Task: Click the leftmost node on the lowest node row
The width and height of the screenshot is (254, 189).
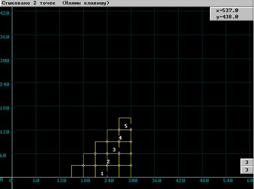Action: [x=84, y=165]
